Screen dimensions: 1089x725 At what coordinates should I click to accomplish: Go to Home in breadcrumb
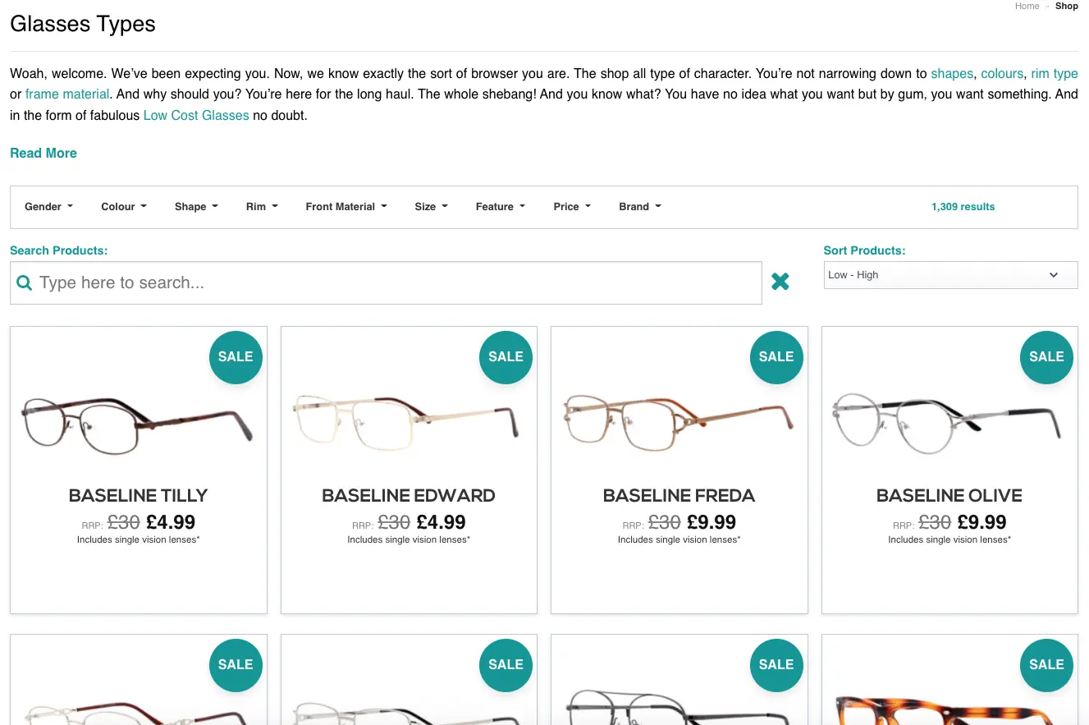point(1027,6)
